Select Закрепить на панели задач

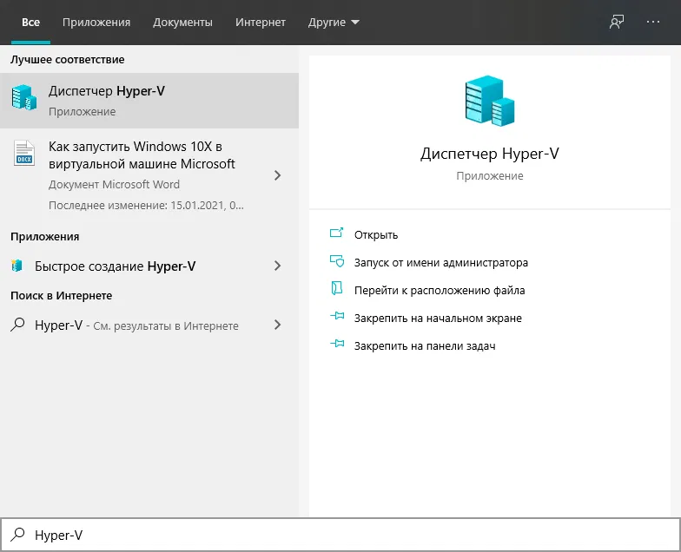(x=424, y=345)
